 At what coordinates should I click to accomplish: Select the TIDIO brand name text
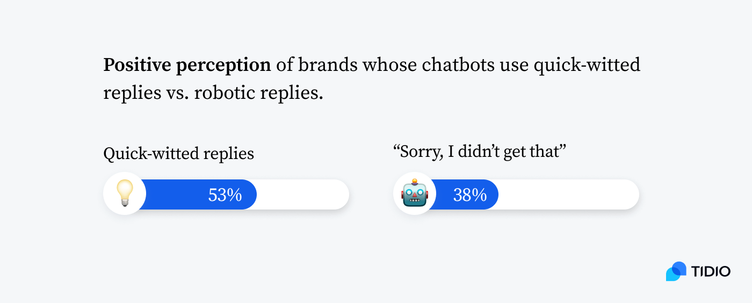(711, 272)
